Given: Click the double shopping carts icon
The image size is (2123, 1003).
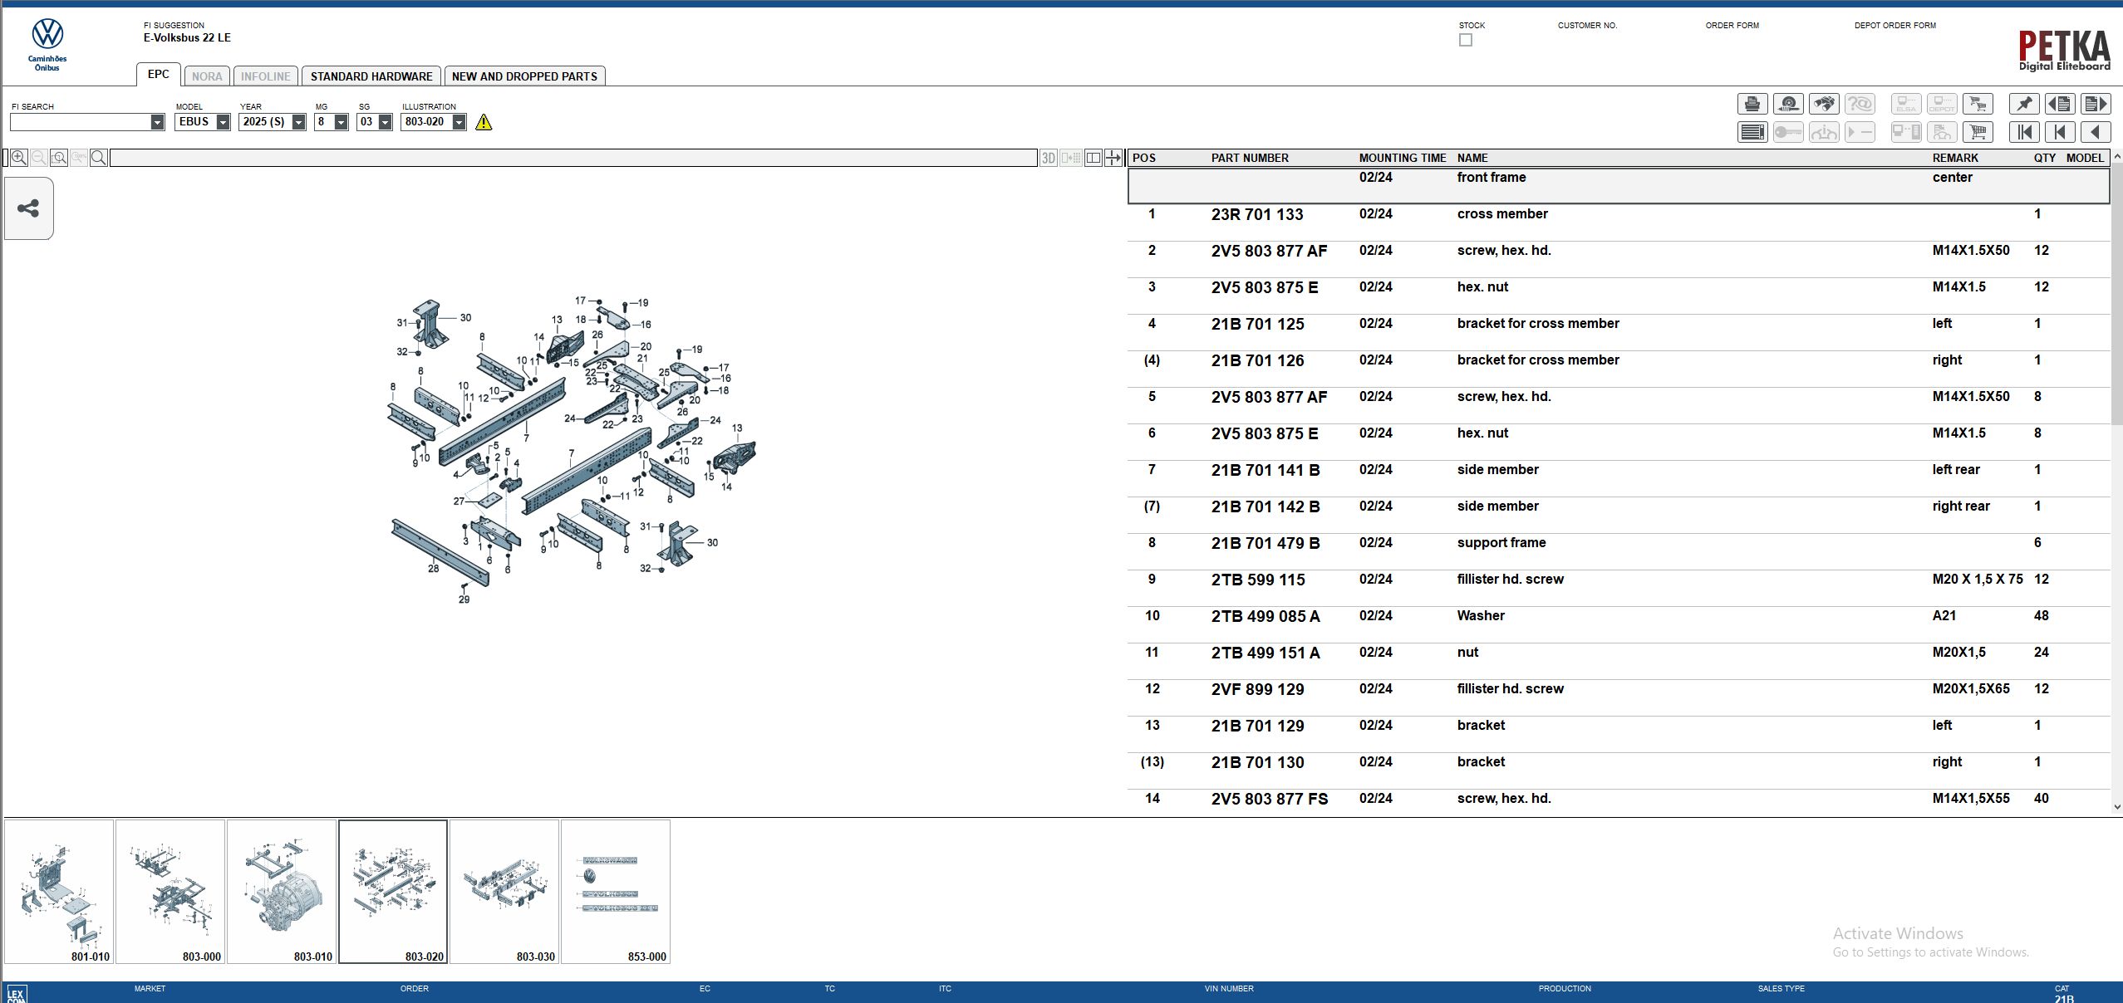Looking at the screenshot, I should [x=1978, y=104].
